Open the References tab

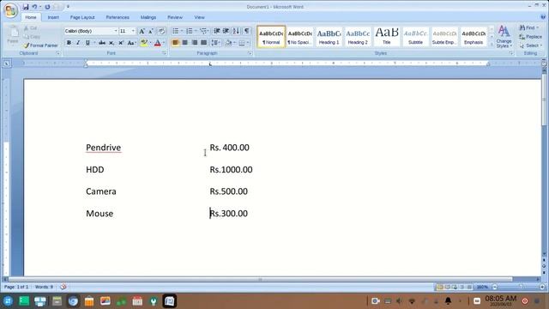click(118, 17)
